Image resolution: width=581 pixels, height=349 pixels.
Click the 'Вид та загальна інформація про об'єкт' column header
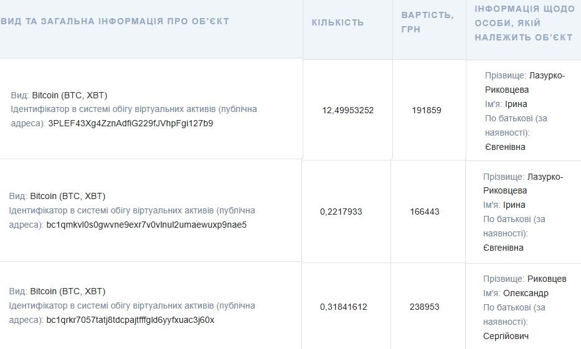pyautogui.click(x=115, y=21)
